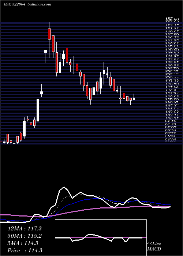
Task: Click the bullkhan.com watermark text
Action: (39, 4)
